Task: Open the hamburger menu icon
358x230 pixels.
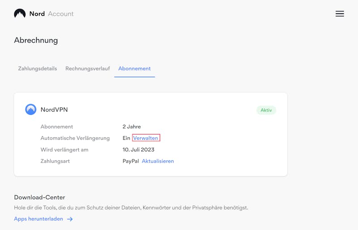Action: pos(340,14)
